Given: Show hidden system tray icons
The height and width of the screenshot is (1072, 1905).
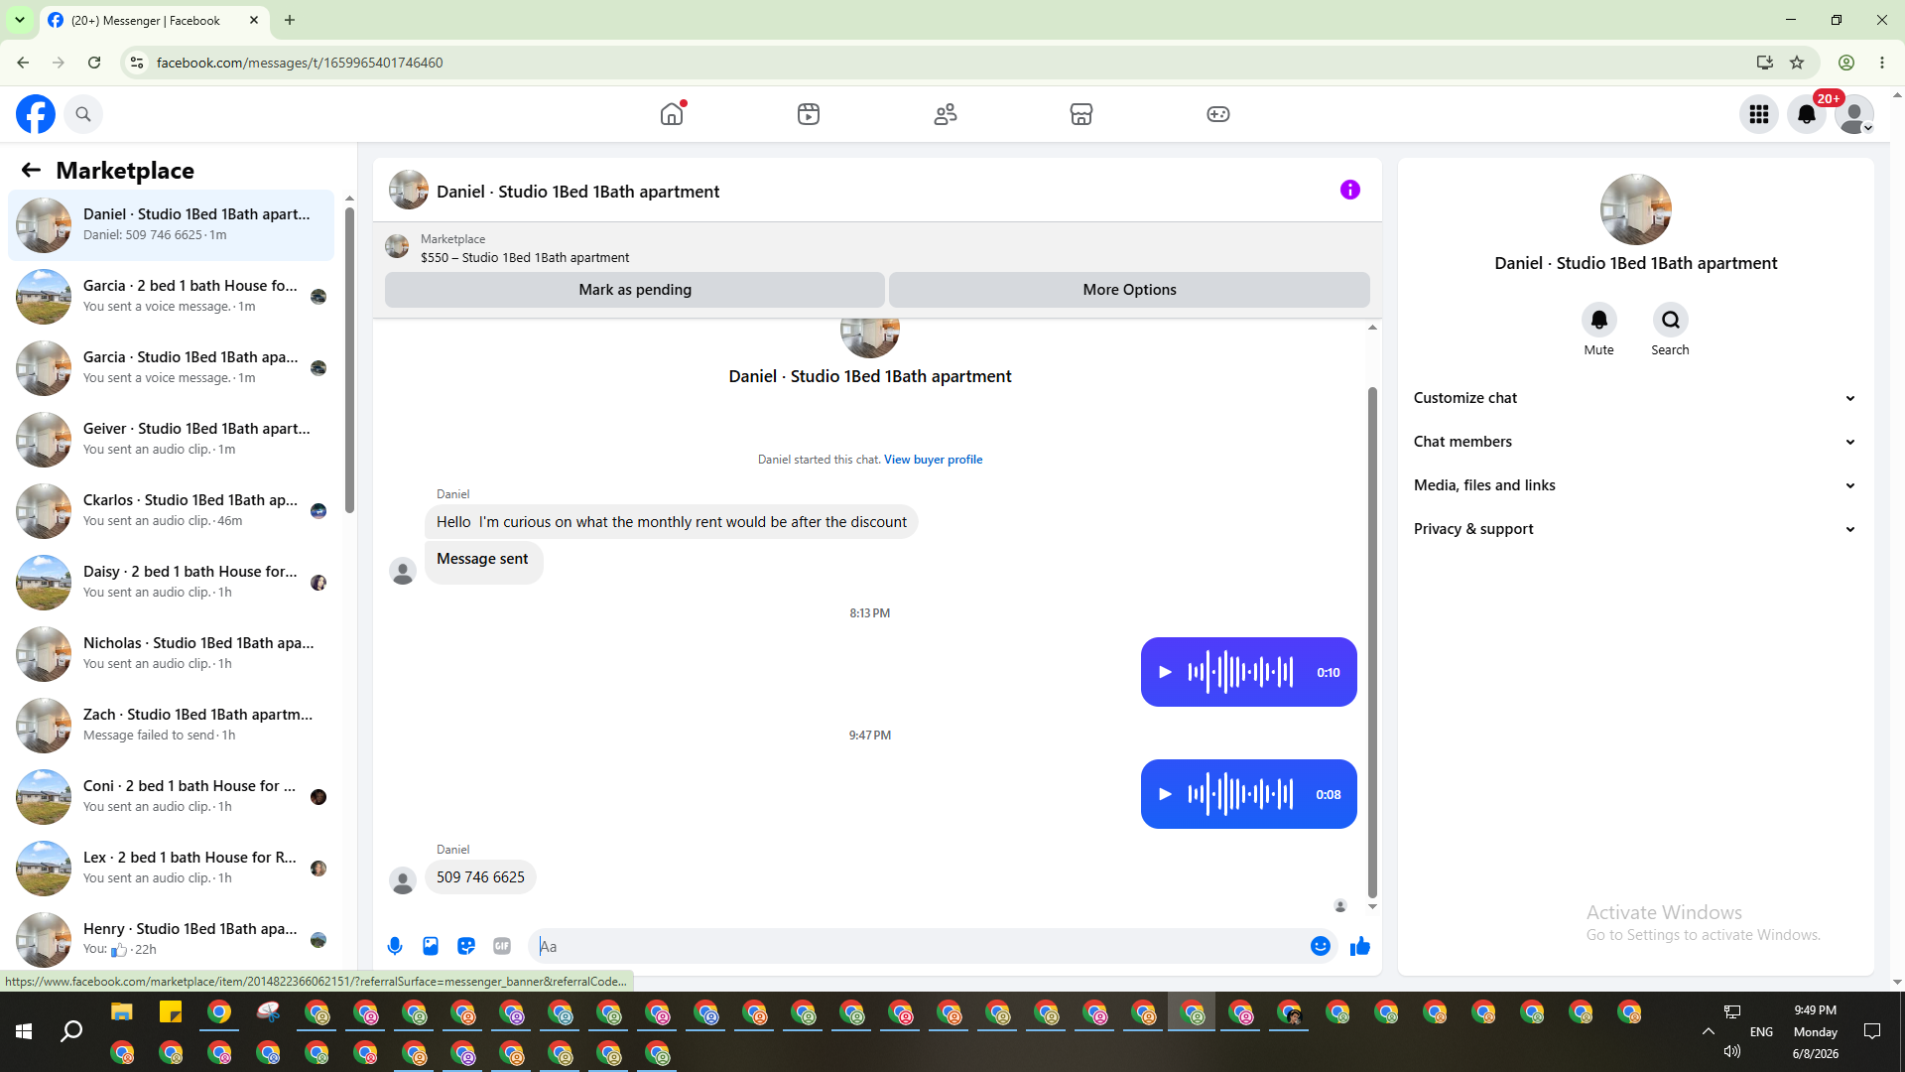Looking at the screenshot, I should 1709,1031.
